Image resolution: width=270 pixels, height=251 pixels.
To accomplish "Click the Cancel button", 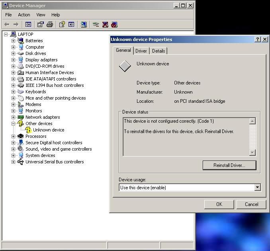I will click(251, 204).
